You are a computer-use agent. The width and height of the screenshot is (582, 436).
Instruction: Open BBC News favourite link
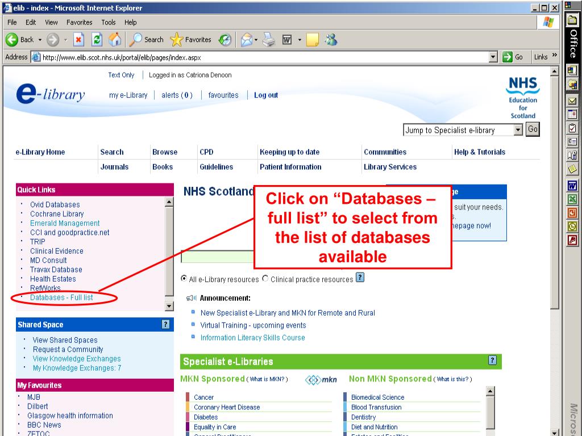tap(44, 425)
